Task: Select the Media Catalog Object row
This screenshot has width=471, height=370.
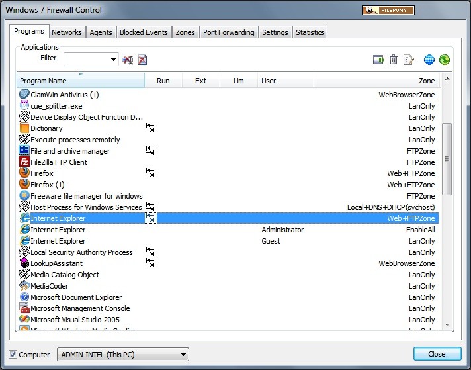Action: click(228, 275)
